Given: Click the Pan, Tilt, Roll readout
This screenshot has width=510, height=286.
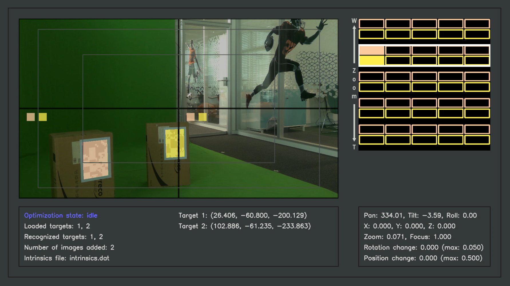Looking at the screenshot, I should [x=420, y=215].
